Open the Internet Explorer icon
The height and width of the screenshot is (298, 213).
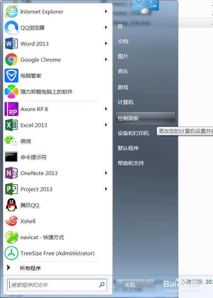click(11, 11)
